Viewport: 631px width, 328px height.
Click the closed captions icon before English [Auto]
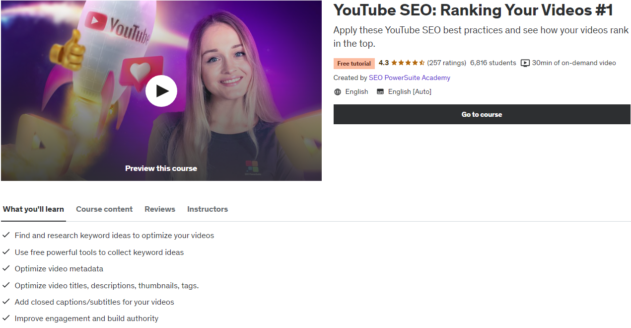pyautogui.click(x=380, y=91)
